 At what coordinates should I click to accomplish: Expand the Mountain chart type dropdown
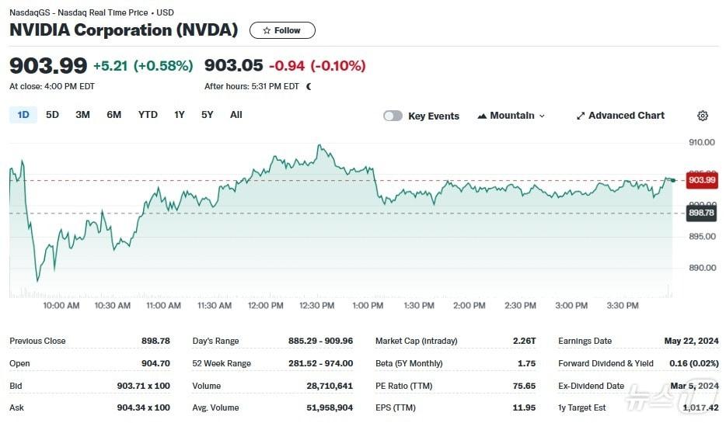point(542,116)
